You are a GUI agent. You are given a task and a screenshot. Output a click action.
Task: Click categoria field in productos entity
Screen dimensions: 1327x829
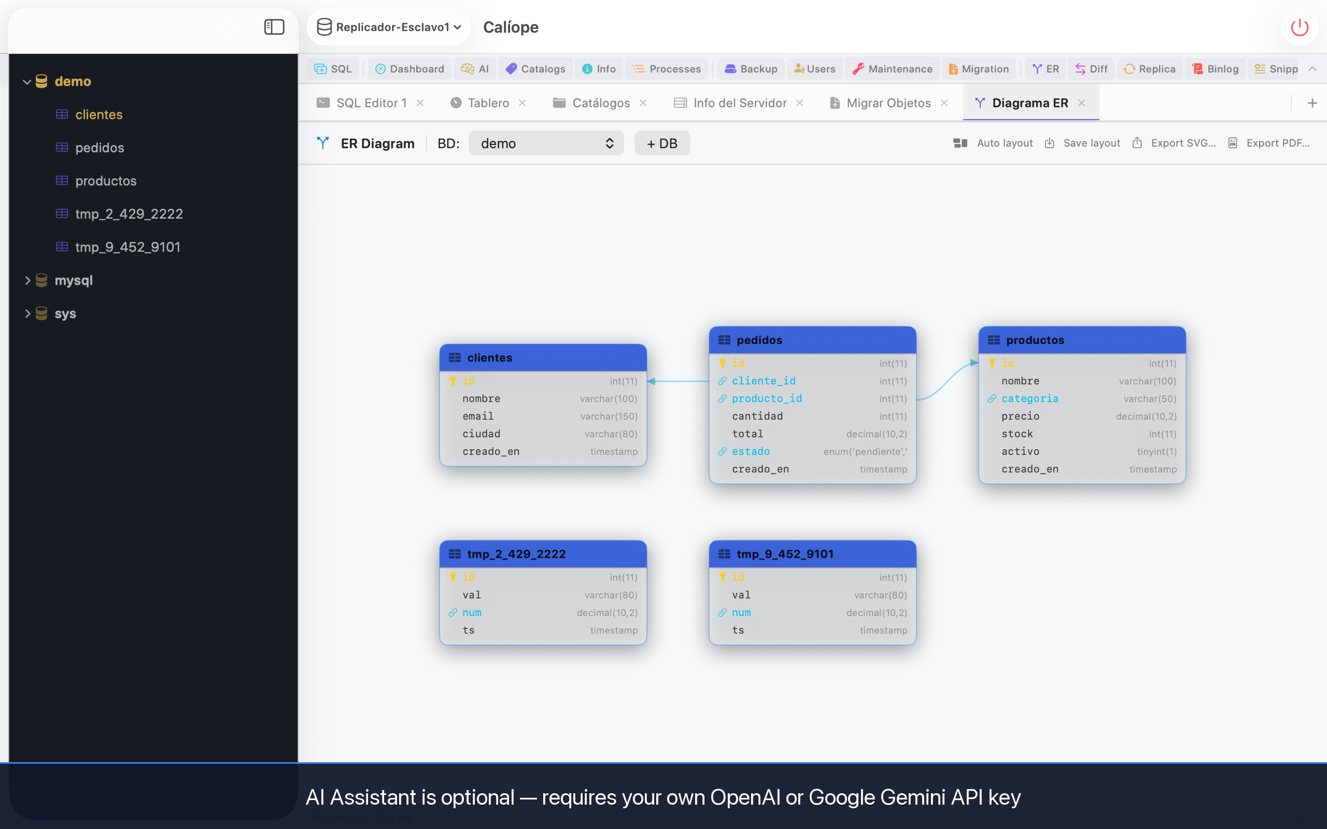(1082, 398)
